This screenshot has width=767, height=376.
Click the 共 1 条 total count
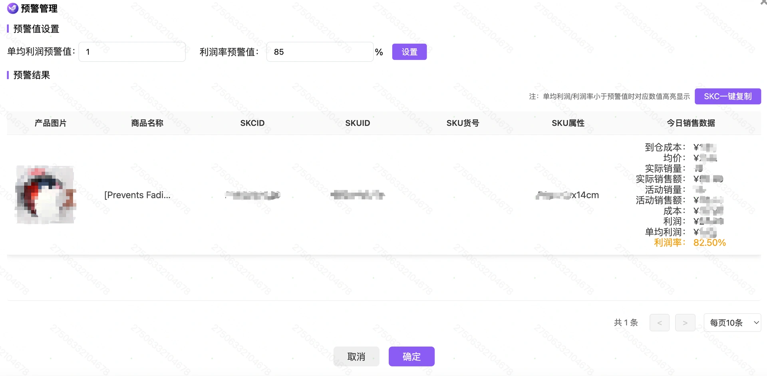[626, 323]
